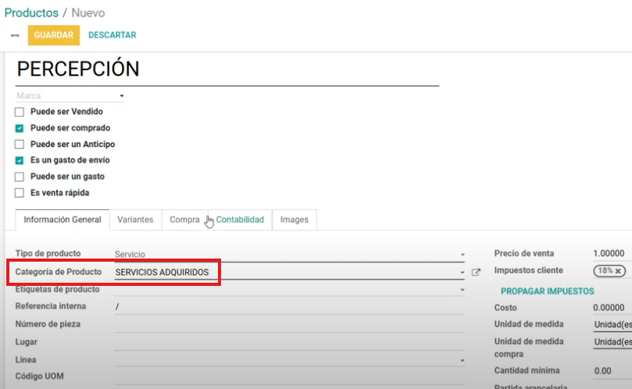Open the product category external link icon

click(x=476, y=273)
